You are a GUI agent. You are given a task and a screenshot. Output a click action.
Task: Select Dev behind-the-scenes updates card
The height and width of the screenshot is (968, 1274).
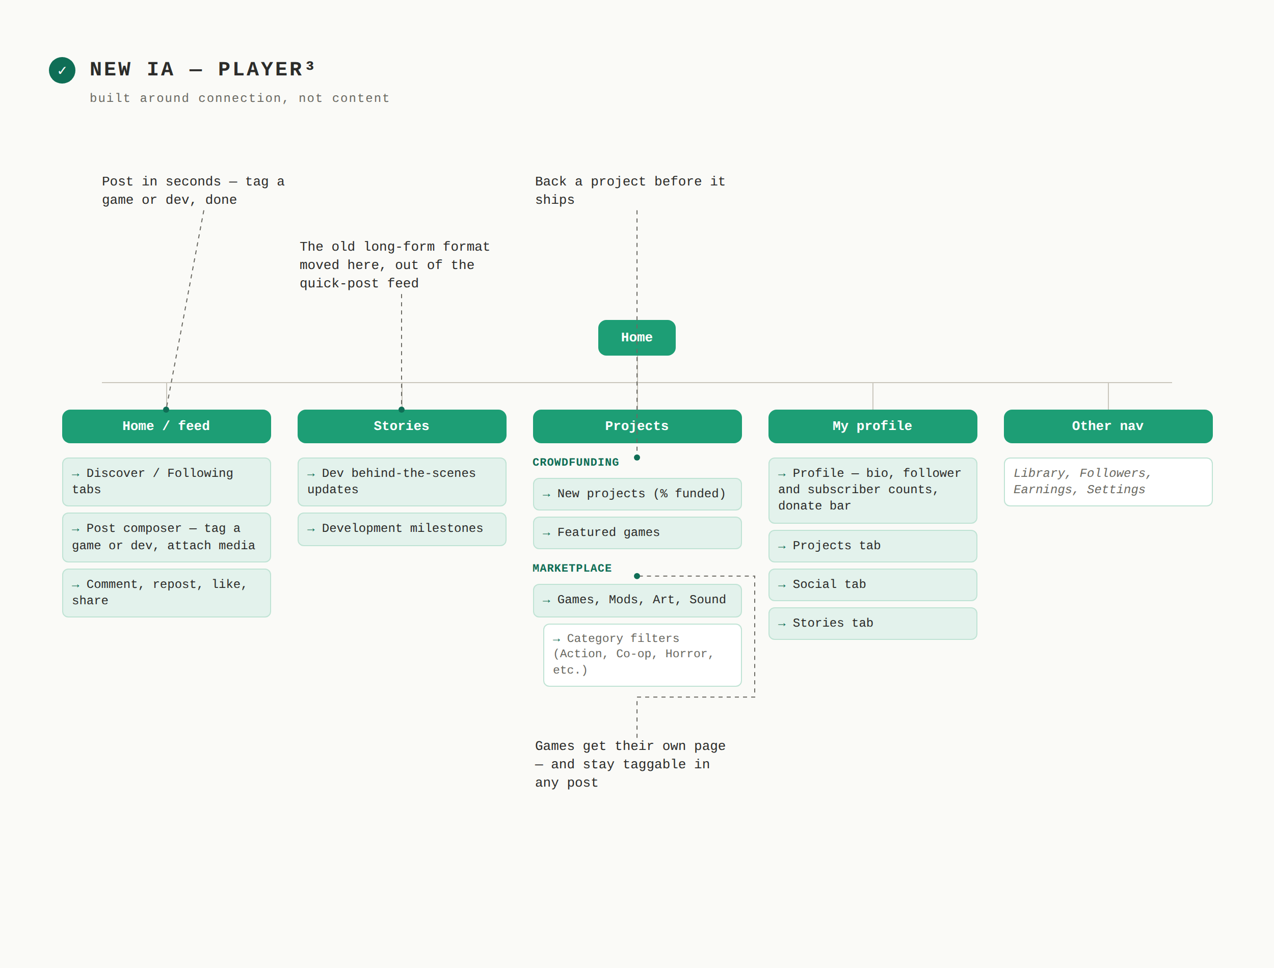[402, 481]
